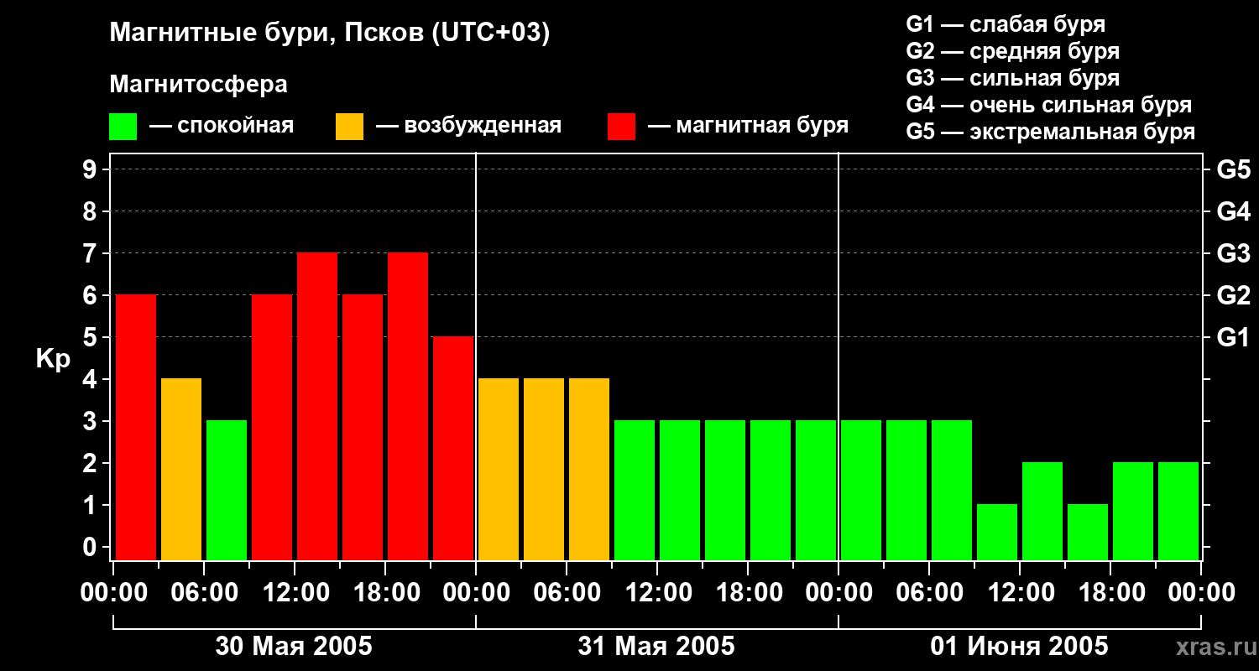The width and height of the screenshot is (1259, 671).
Task: Select the 30 May 12:00–15:00 Kp 7 bar
Action: 317,406
